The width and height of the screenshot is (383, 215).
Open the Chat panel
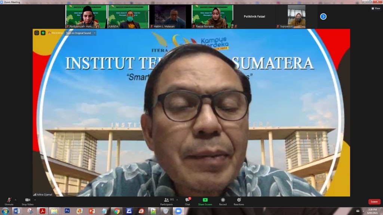tap(187, 201)
